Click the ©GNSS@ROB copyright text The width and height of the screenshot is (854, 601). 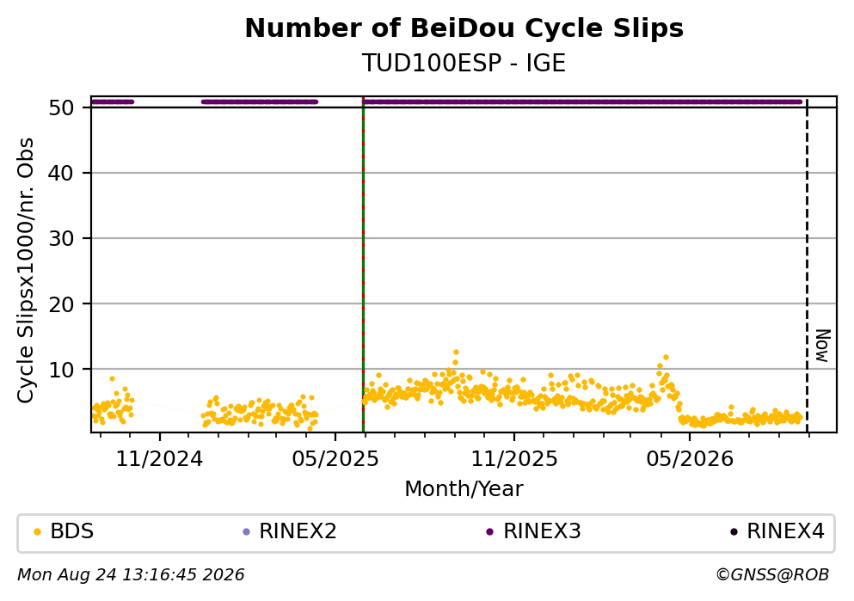pos(772,575)
